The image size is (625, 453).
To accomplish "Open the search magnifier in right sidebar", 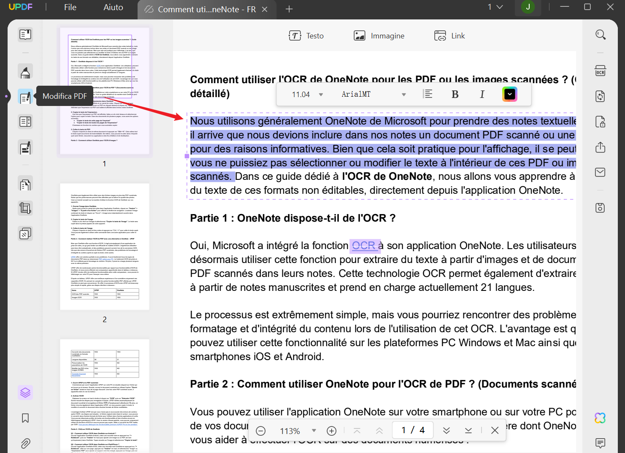I will coord(600,35).
